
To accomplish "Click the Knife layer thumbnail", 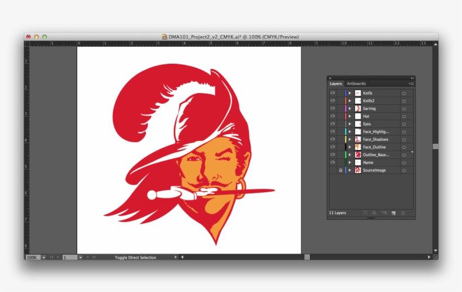I will [358, 93].
